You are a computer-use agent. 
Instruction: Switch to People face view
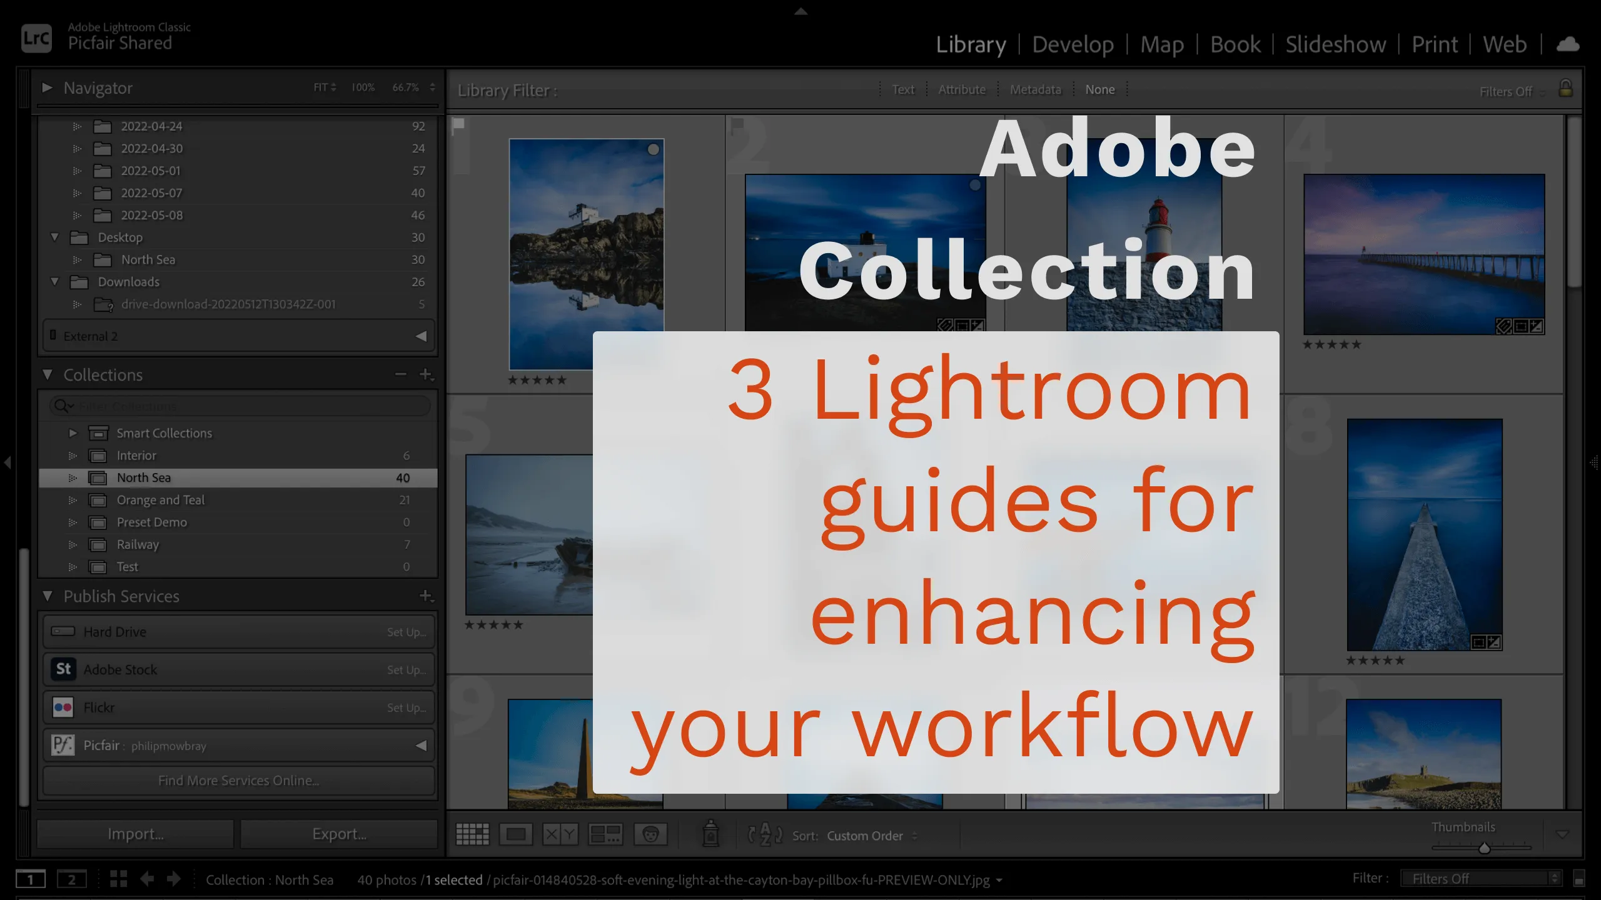click(650, 834)
